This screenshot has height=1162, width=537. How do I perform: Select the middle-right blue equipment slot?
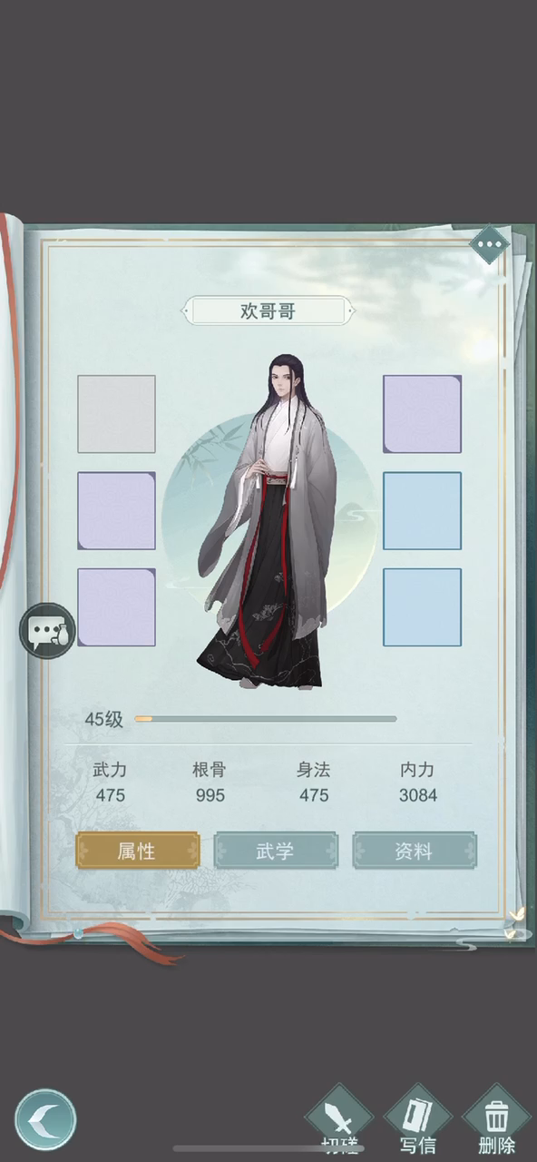pyautogui.click(x=422, y=510)
